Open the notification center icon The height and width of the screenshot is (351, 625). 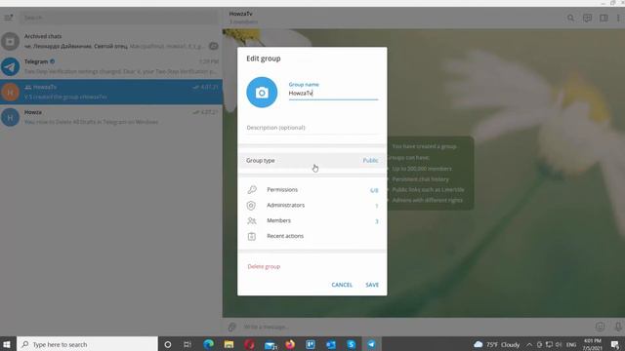pyautogui.click(x=615, y=344)
